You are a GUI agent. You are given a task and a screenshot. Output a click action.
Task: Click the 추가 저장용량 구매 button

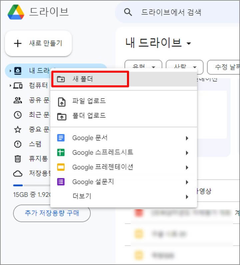point(52,213)
